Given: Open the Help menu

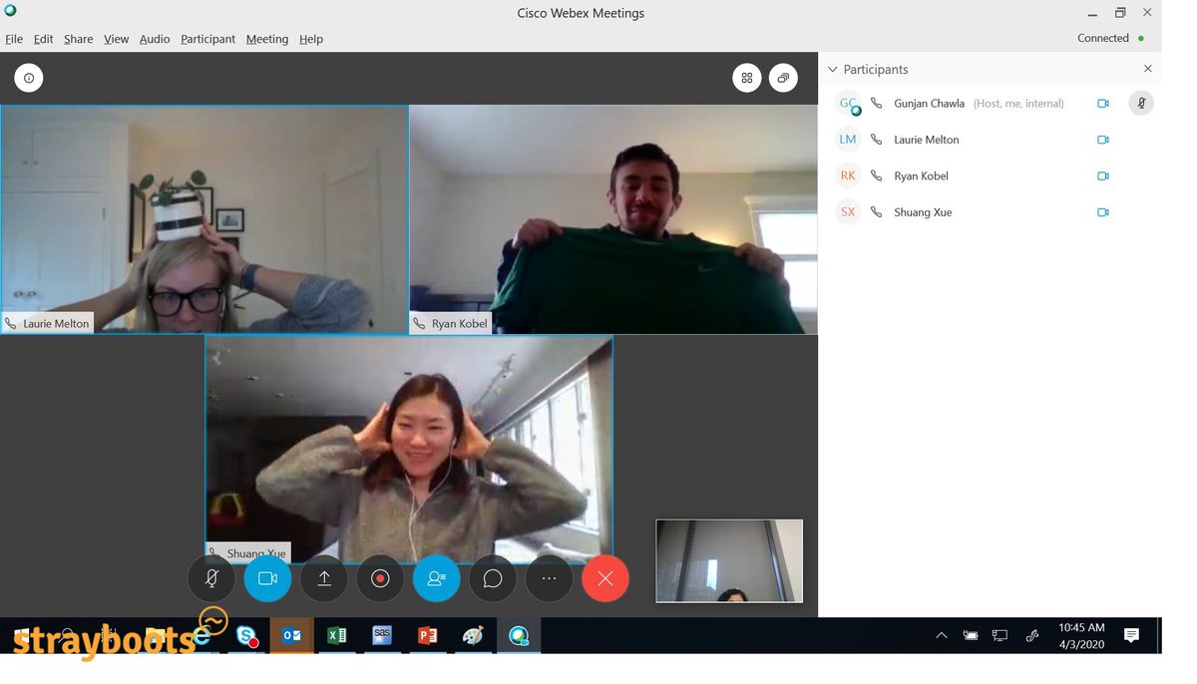Looking at the screenshot, I should click(x=311, y=39).
